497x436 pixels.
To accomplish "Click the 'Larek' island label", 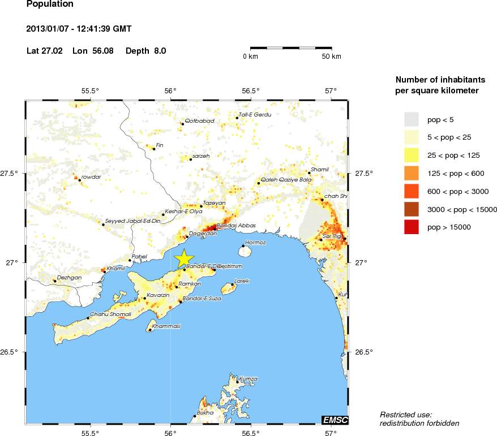I will click(x=242, y=281).
